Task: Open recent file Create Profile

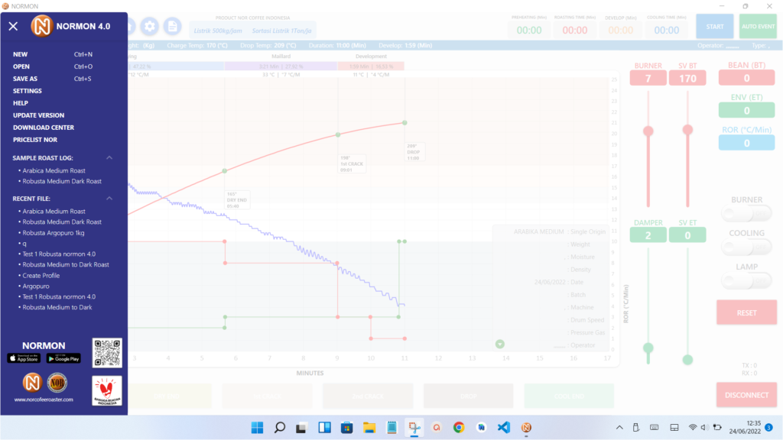Action: 41,276
